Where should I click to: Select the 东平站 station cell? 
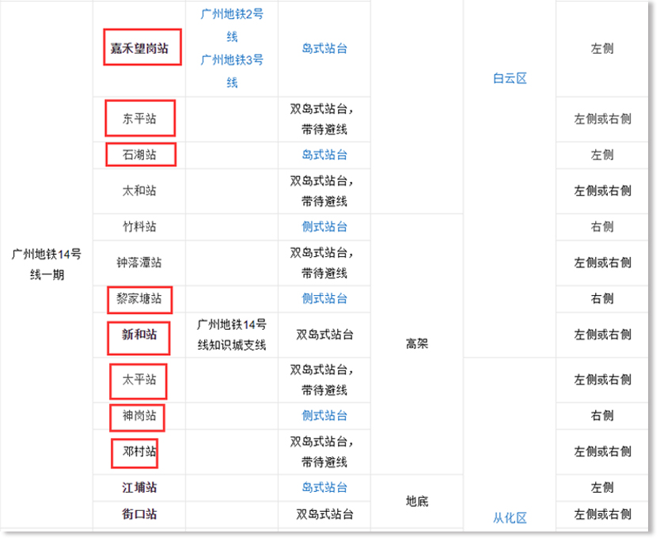click(139, 119)
